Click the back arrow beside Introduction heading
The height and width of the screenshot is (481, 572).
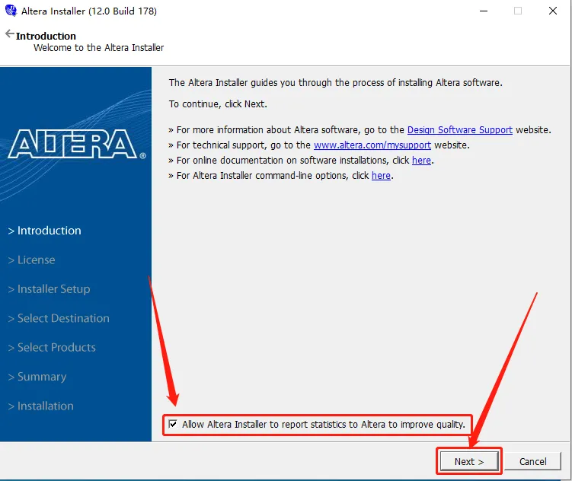[10, 34]
